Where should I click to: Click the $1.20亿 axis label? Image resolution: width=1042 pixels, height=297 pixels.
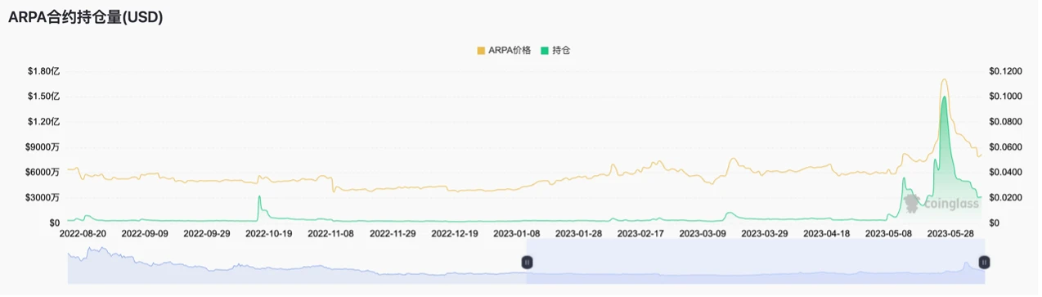(43, 122)
